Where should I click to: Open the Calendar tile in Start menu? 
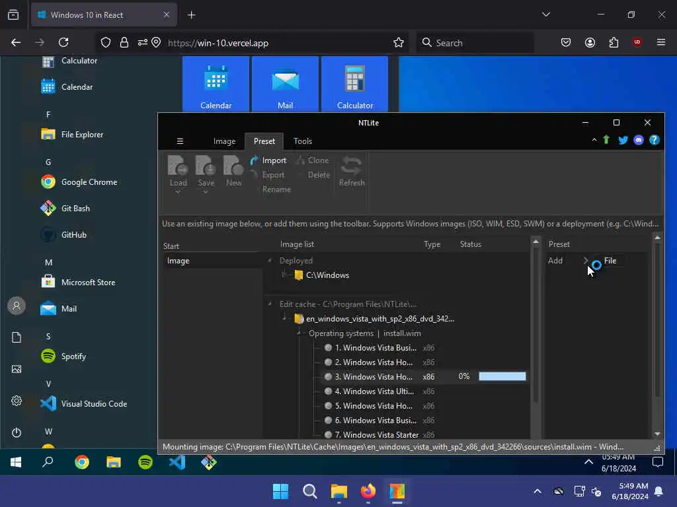[x=216, y=84]
